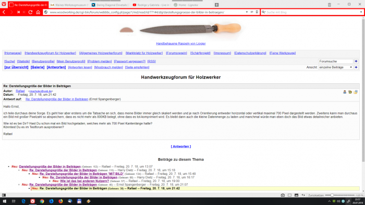Click the 'Suche mit Bing' search field

click(x=312, y=12)
